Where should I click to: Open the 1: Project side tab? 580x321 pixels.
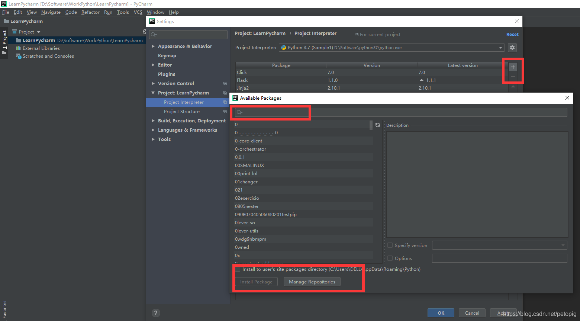[4, 42]
